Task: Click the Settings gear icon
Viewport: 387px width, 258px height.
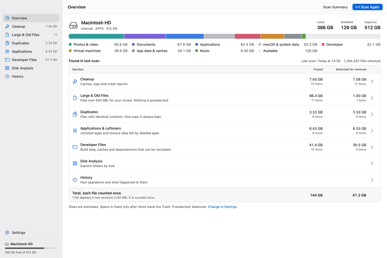Action: (7, 232)
